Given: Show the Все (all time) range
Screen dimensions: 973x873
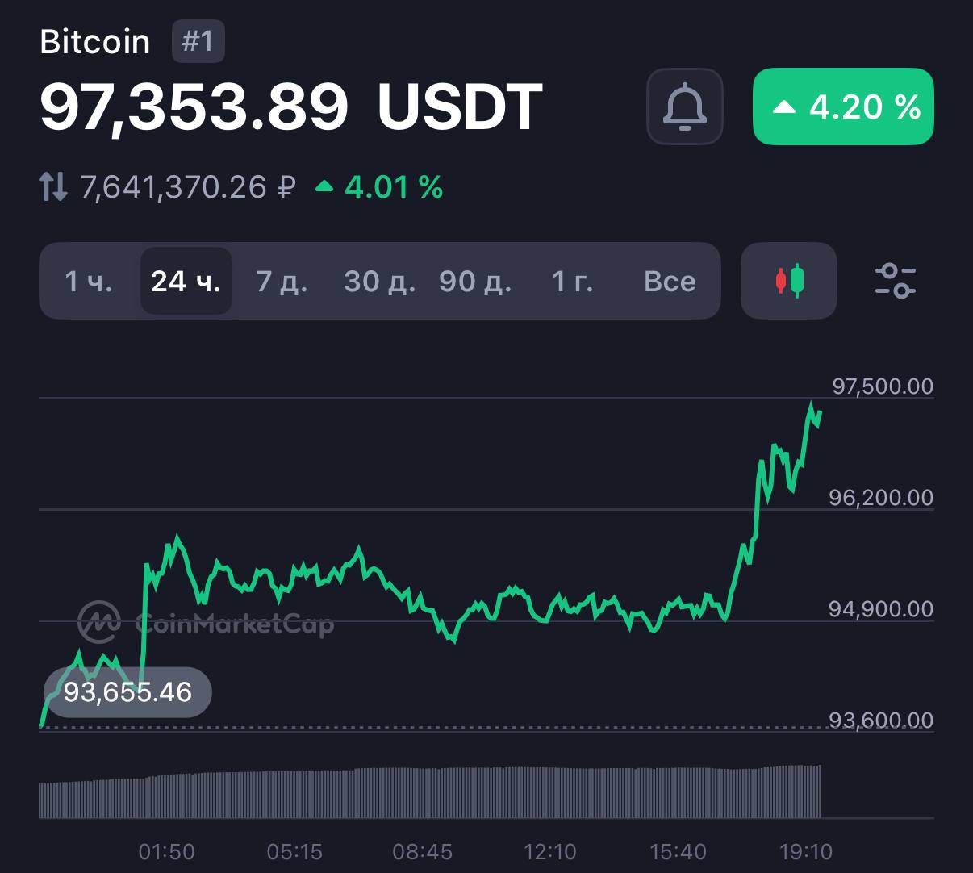Looking at the screenshot, I should (x=670, y=282).
